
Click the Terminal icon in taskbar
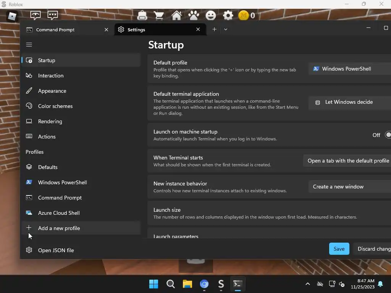click(238, 284)
